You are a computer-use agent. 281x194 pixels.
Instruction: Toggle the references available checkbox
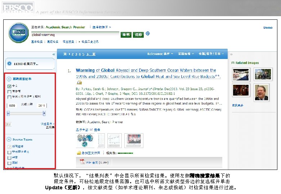click(9, 92)
